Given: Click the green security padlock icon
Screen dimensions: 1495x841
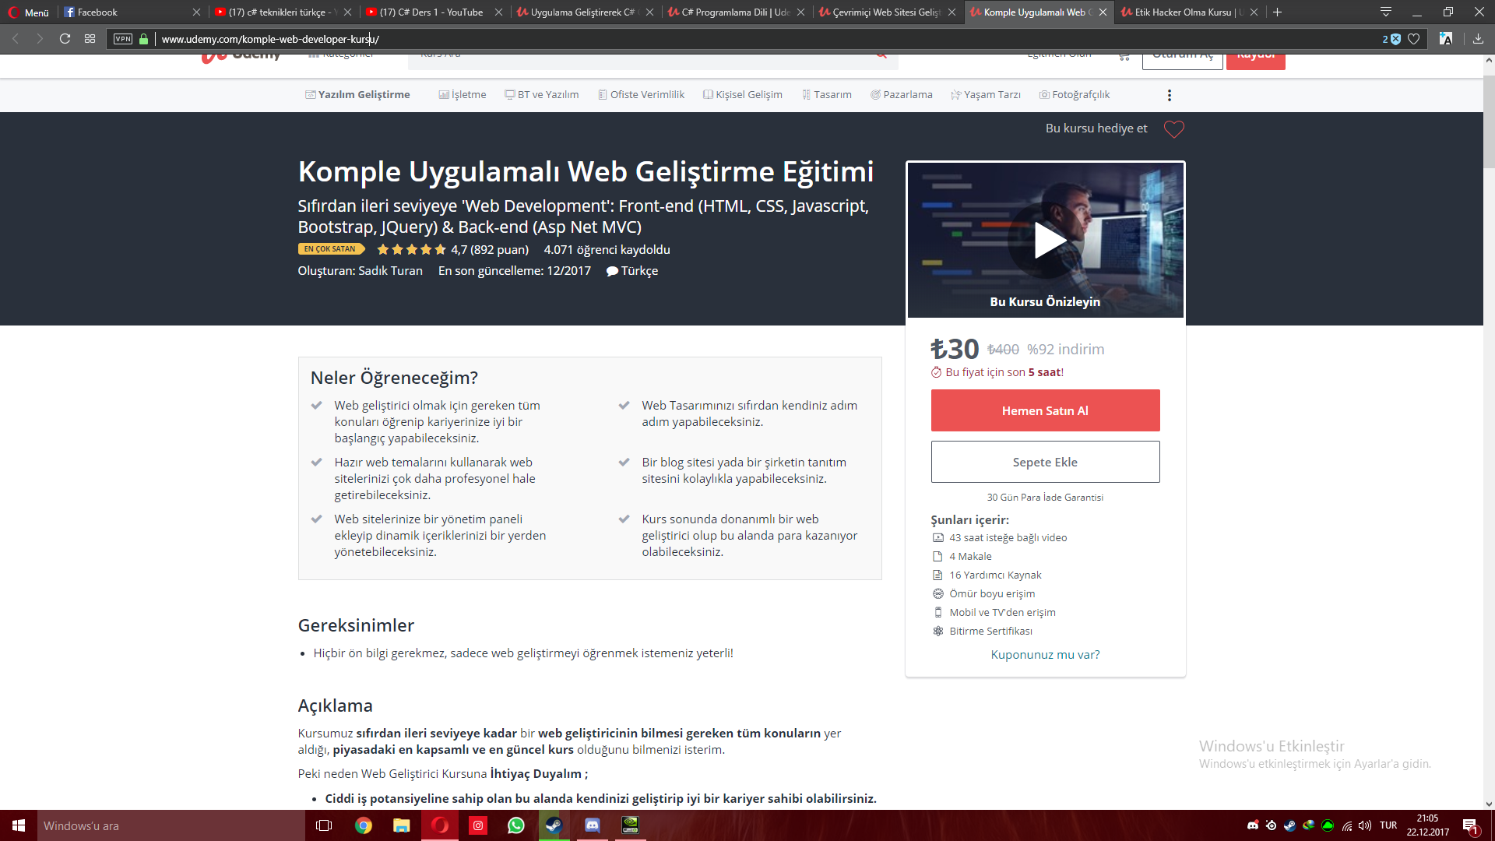Looking at the screenshot, I should point(144,39).
